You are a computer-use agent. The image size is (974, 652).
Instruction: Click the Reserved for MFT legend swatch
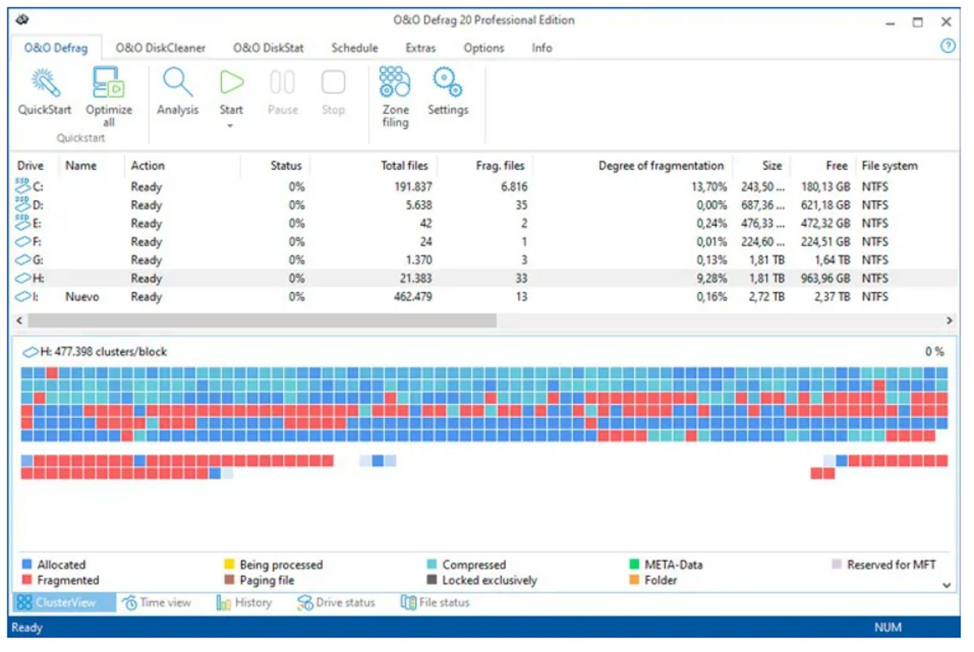836,564
